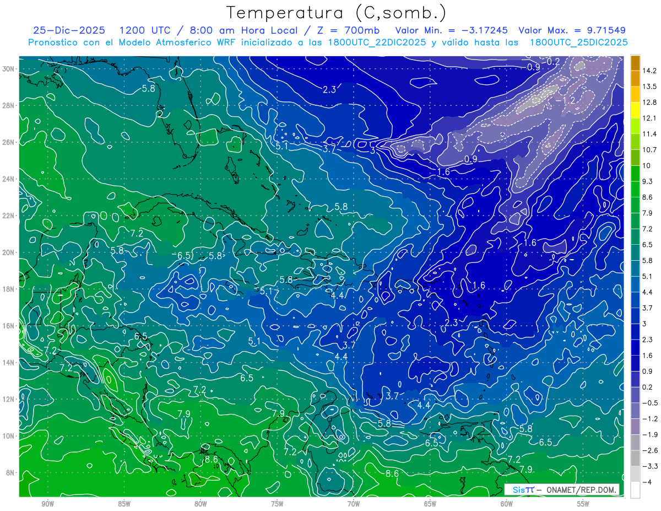
Task: Click the 18N latitude axis label
Action: point(9,289)
